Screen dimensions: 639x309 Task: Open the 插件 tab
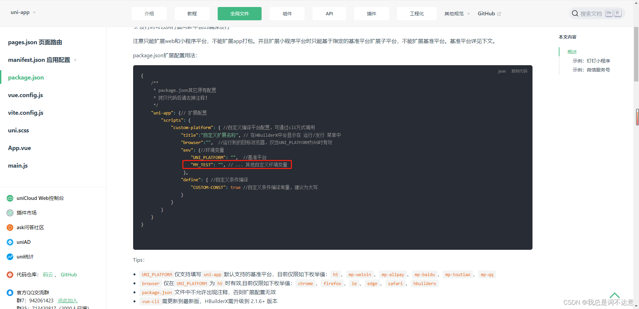click(x=371, y=14)
